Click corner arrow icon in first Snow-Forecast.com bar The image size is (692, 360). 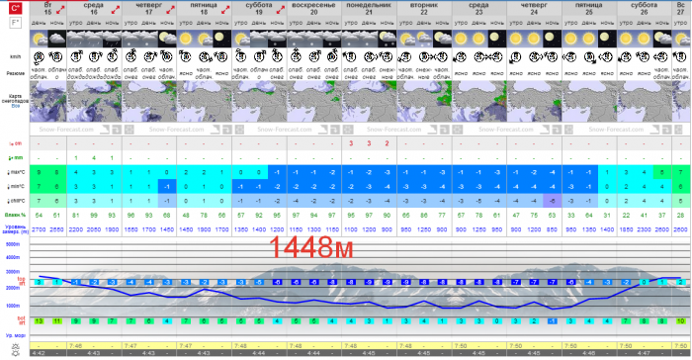[x=105, y=130]
